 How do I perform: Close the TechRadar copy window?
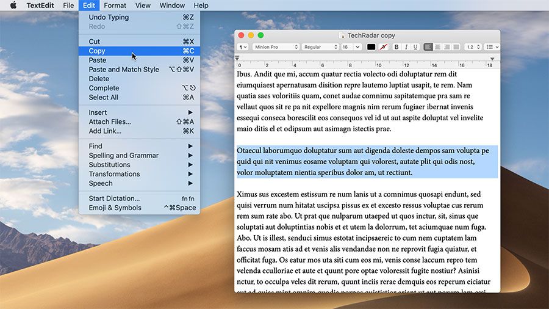coord(241,35)
